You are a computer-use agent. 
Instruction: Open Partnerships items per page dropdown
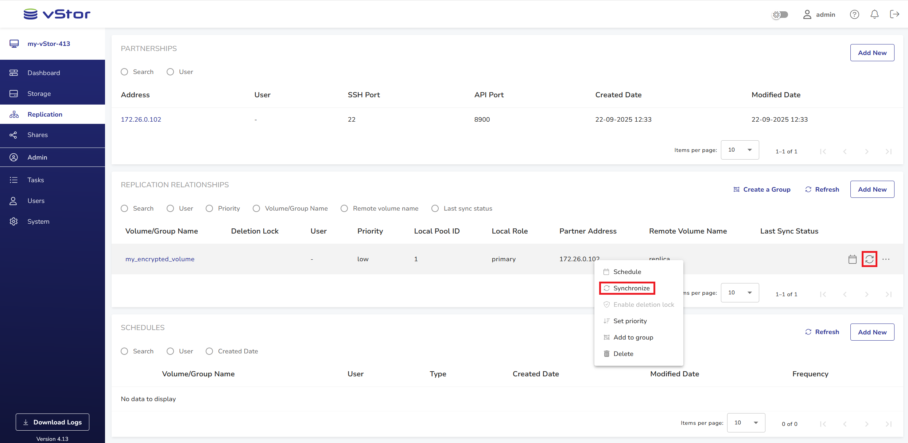tap(740, 150)
